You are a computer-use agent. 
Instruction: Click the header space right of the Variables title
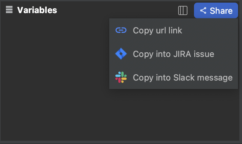[115, 10]
